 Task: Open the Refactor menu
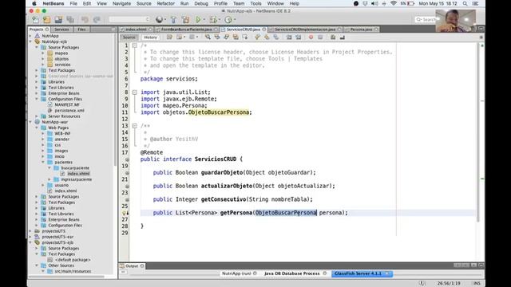click(165, 3)
